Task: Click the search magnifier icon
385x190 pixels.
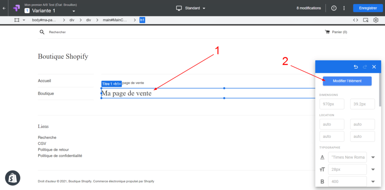Action: pos(42,32)
